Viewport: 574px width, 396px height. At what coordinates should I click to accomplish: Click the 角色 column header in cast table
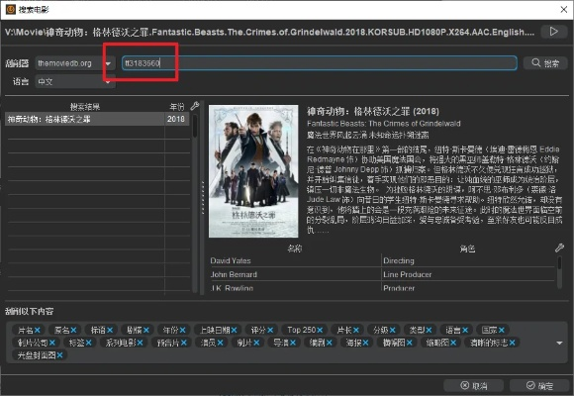coord(467,248)
